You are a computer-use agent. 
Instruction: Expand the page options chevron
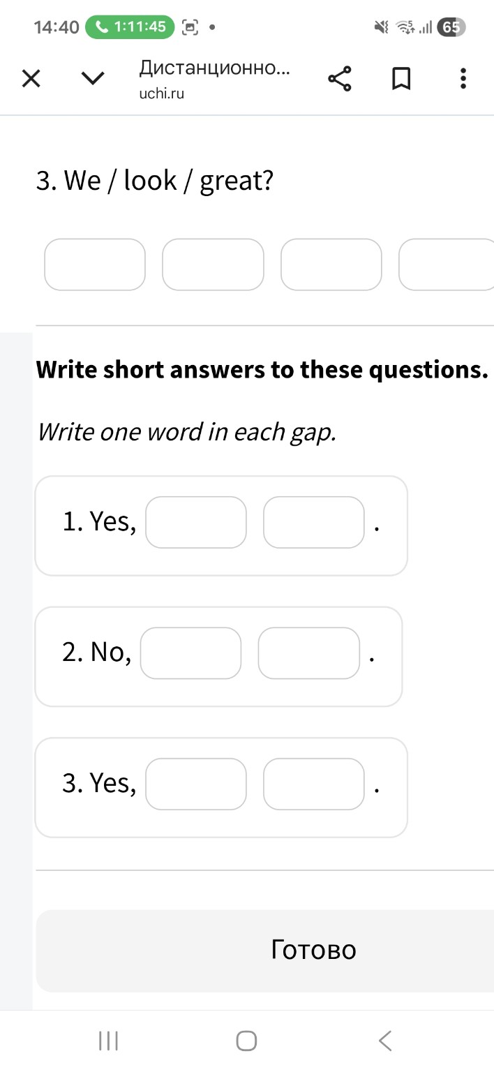[x=93, y=79]
